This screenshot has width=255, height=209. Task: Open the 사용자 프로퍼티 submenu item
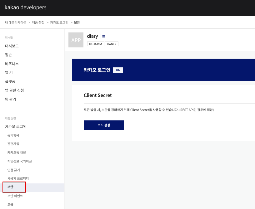click(18, 178)
